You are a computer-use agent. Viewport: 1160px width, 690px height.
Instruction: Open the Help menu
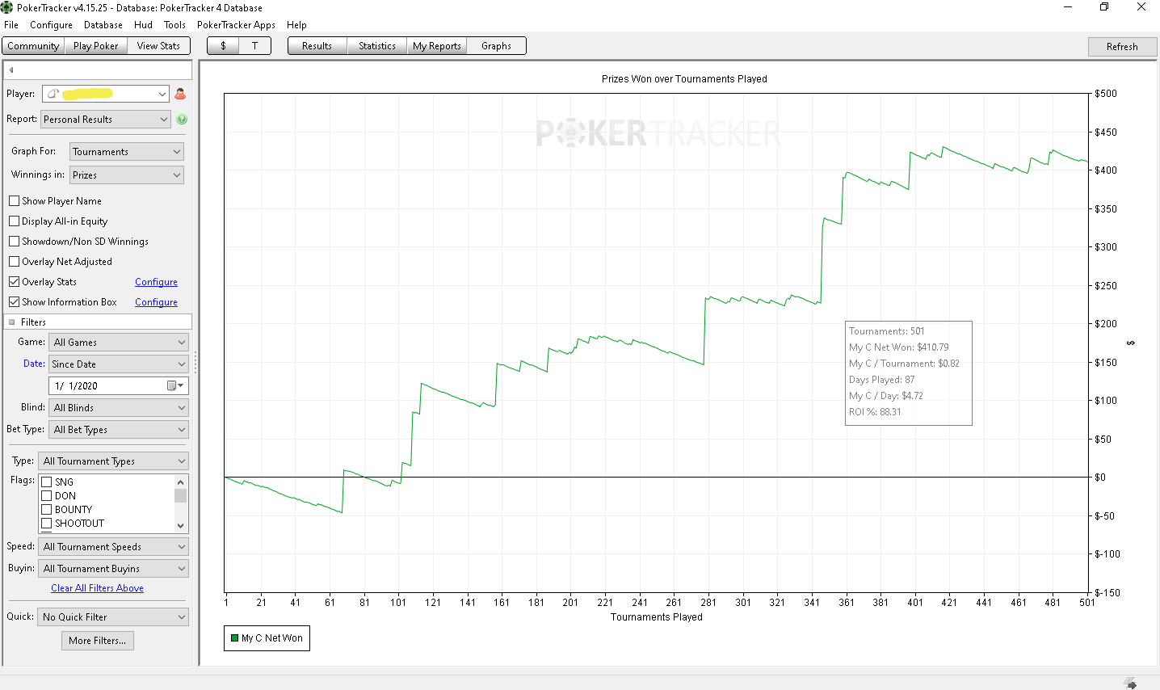point(296,25)
